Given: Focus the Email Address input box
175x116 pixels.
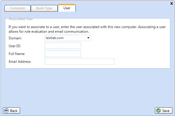Looking at the screenshot, I should (x=80, y=62).
